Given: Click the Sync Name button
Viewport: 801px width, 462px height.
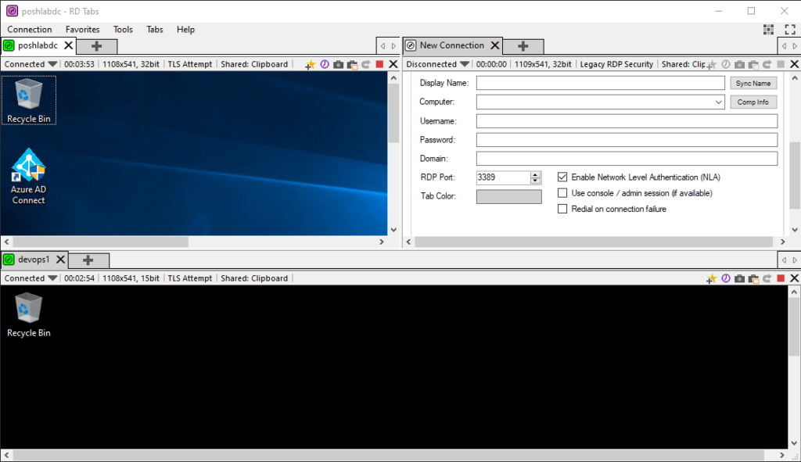Looking at the screenshot, I should [x=753, y=83].
